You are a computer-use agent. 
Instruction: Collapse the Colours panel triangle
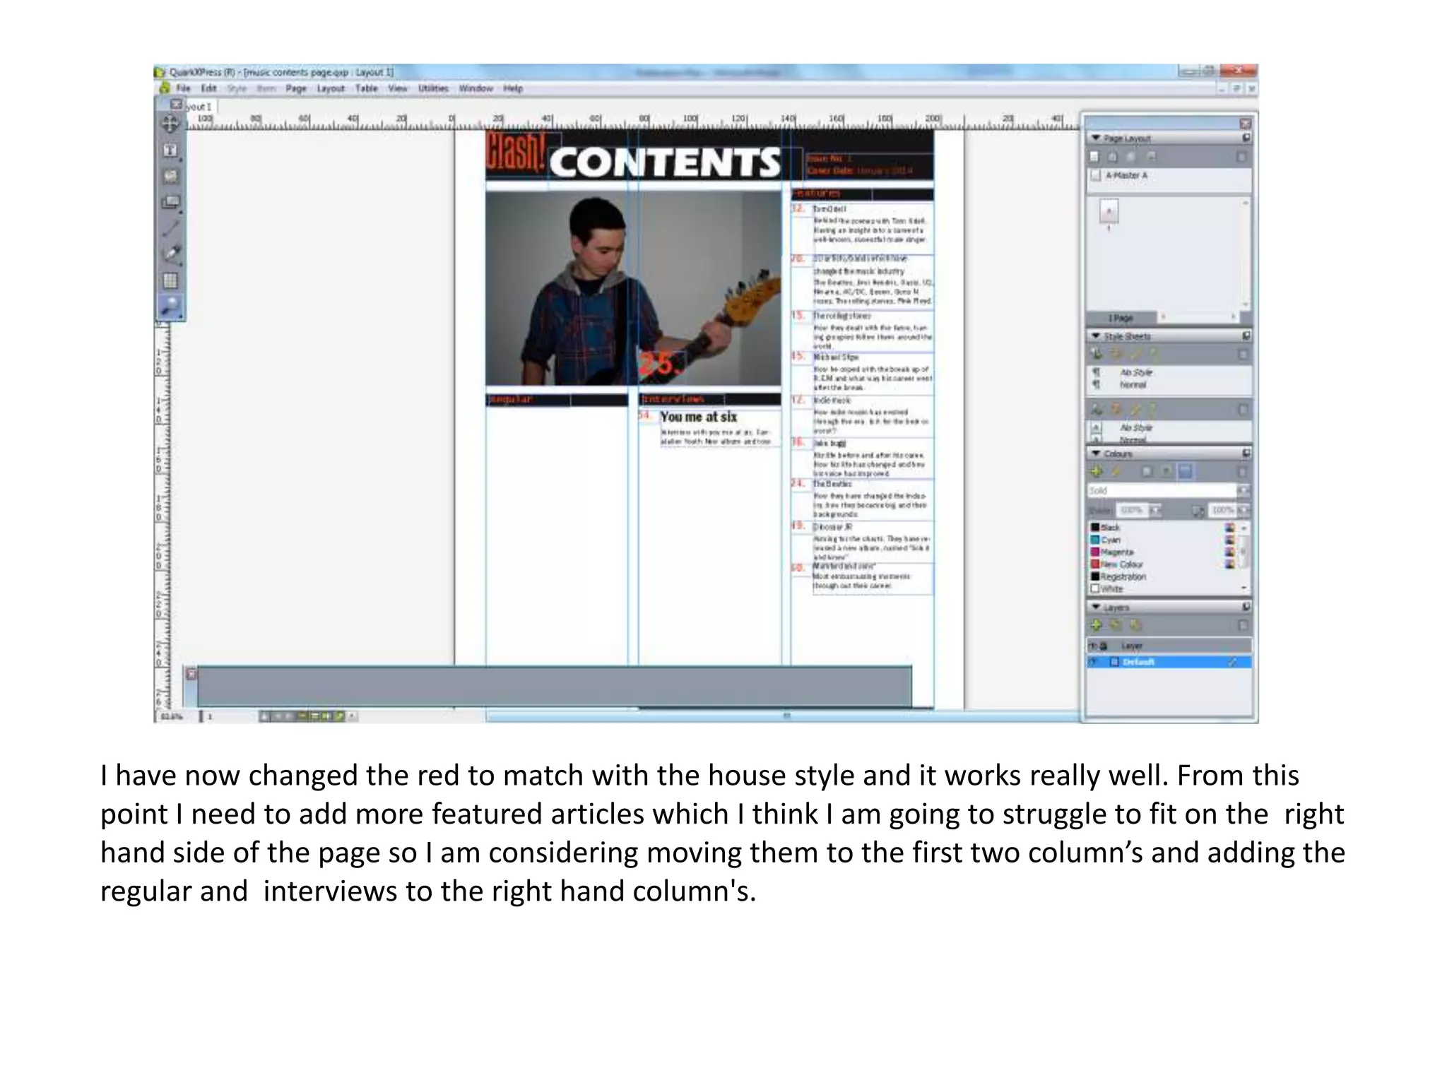tap(1096, 453)
